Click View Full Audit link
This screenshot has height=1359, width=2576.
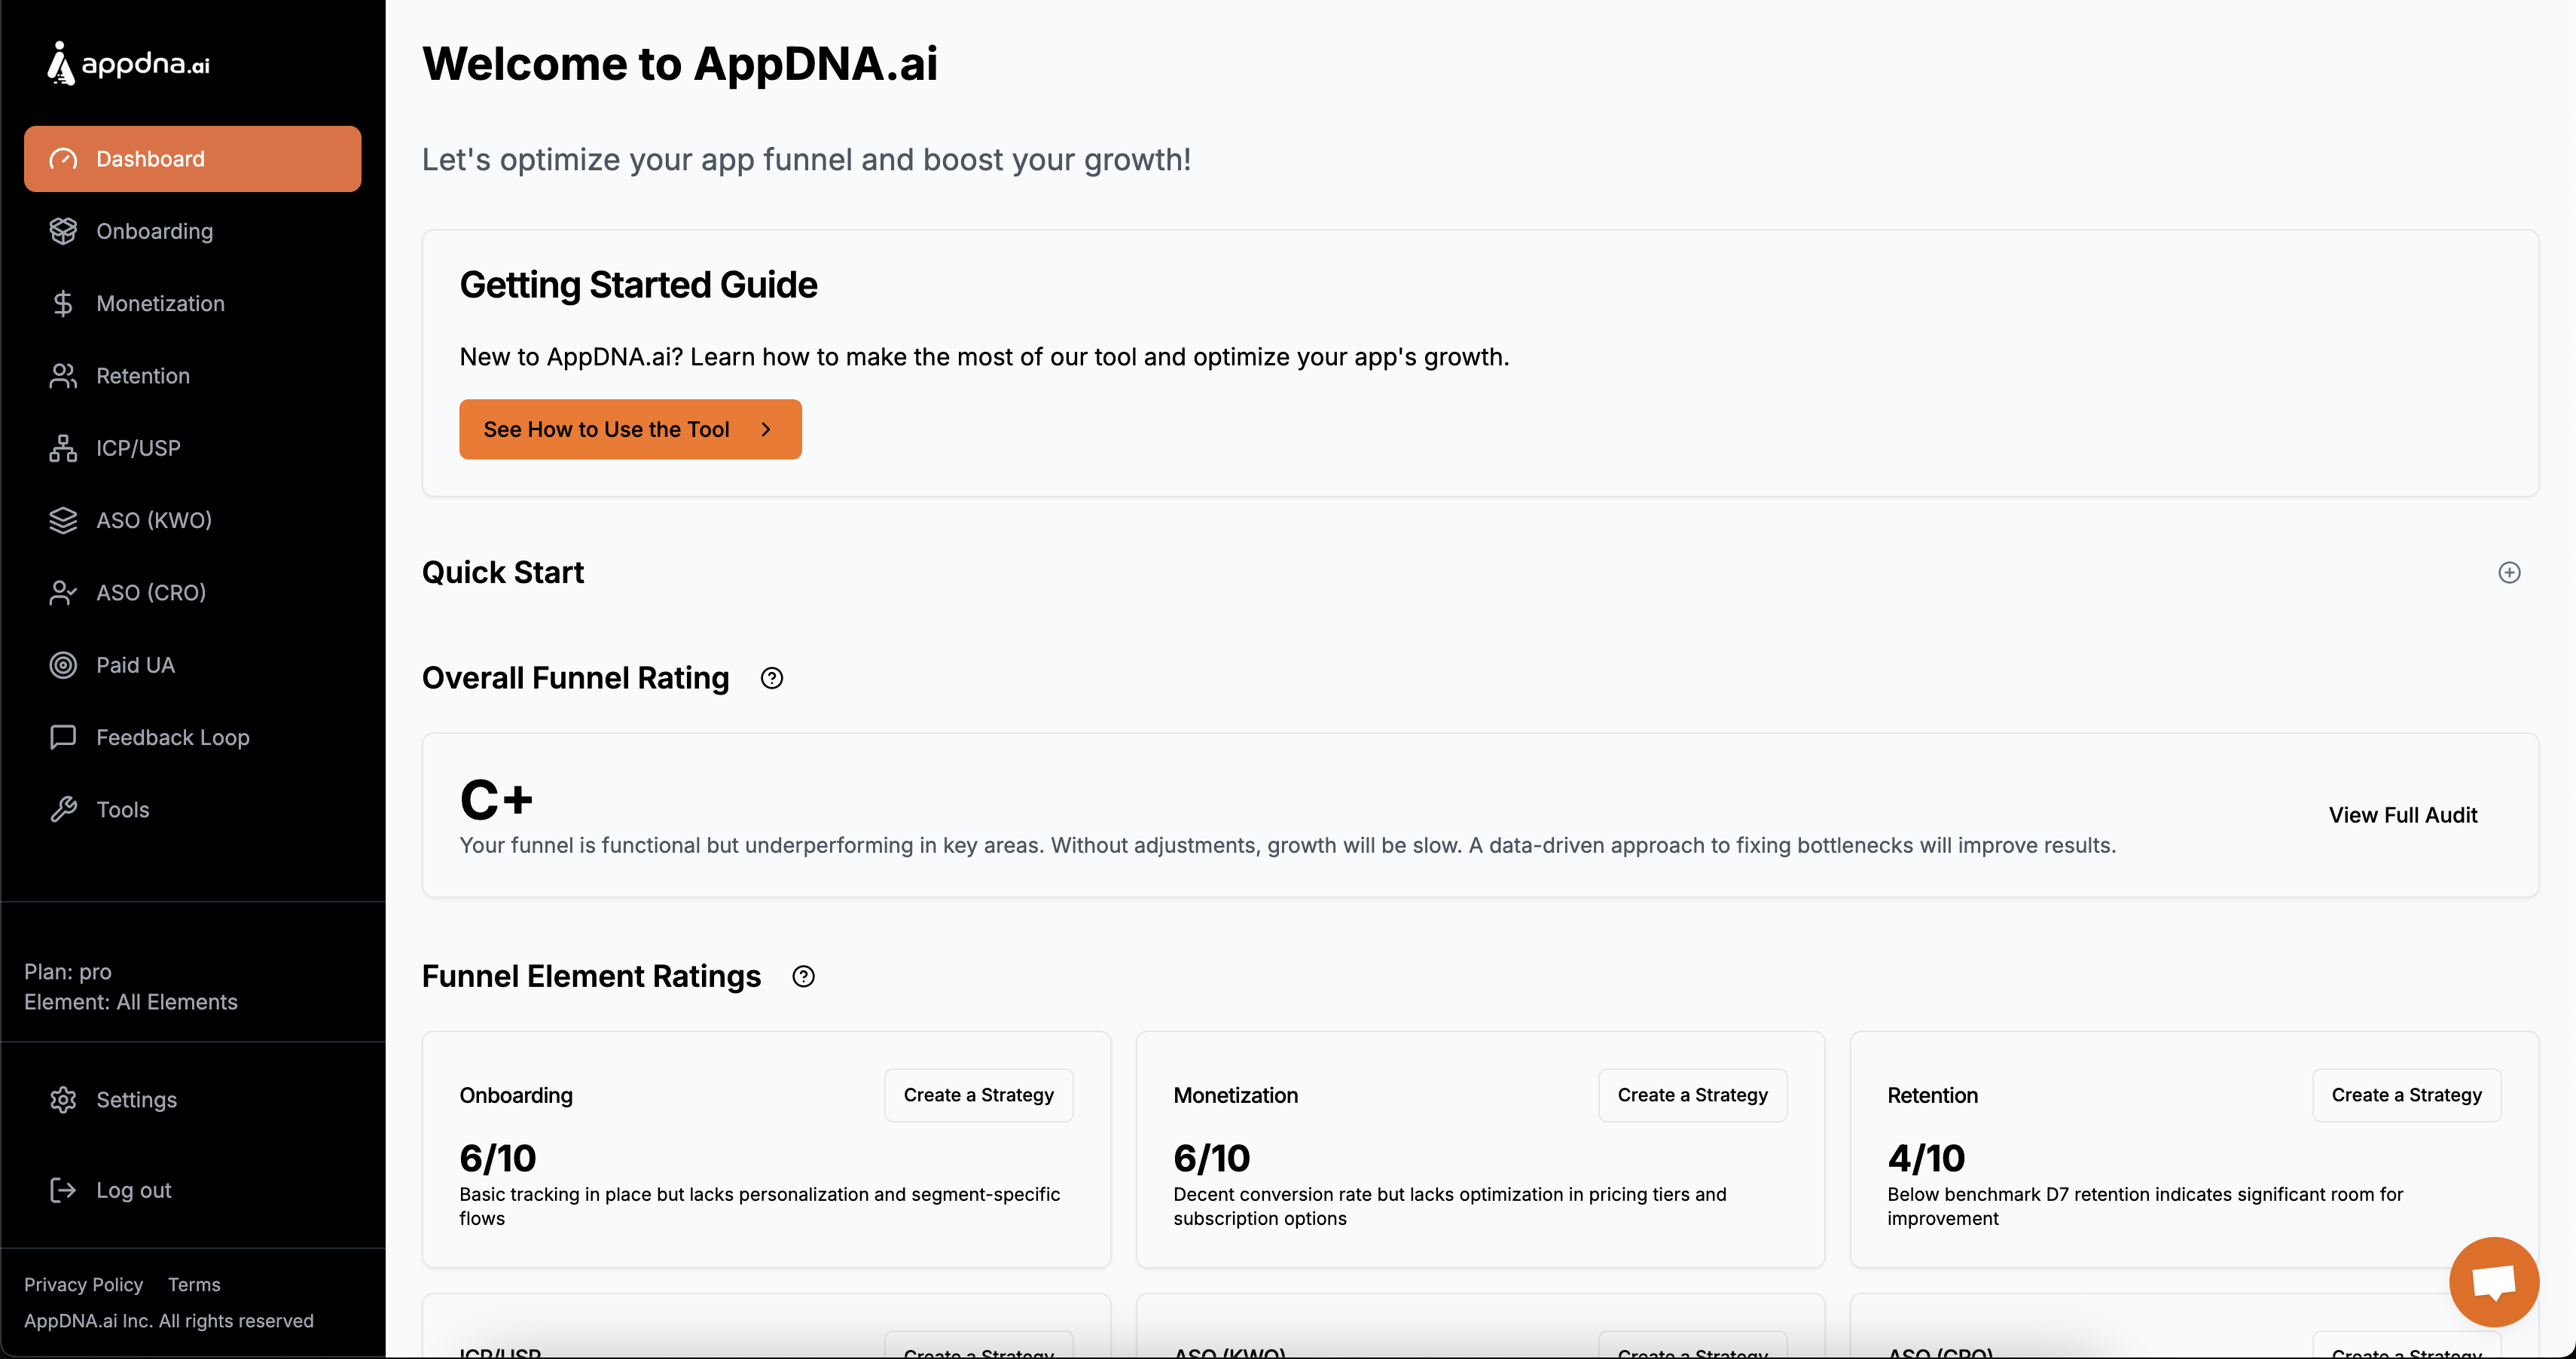point(2402,815)
